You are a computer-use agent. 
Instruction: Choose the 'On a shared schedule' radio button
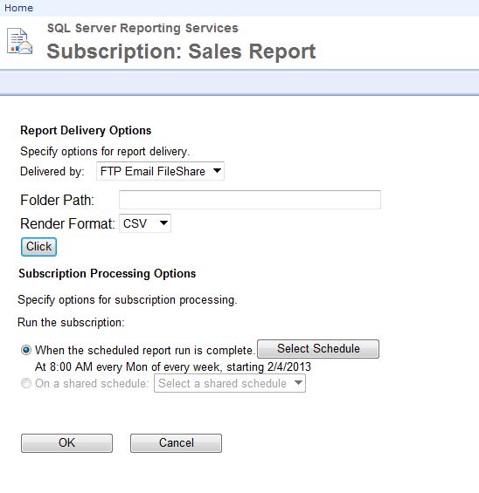point(26,383)
